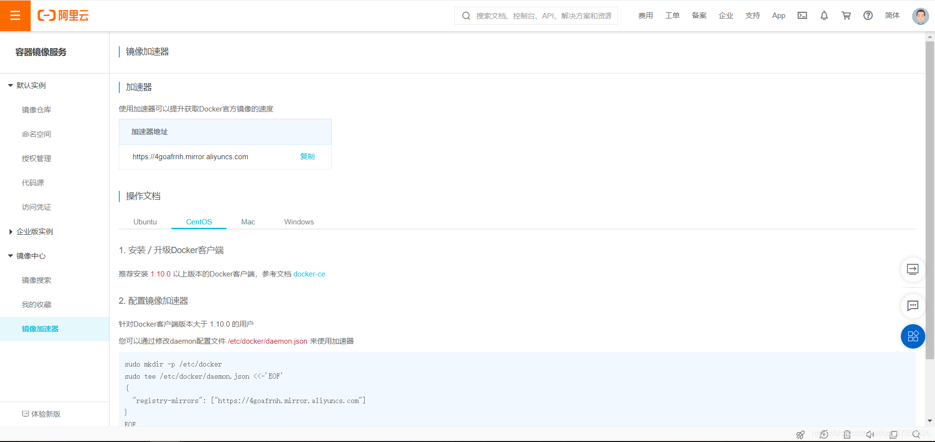Click the Aliyun 阿里云 logo
The image size is (935, 442).
[63, 16]
